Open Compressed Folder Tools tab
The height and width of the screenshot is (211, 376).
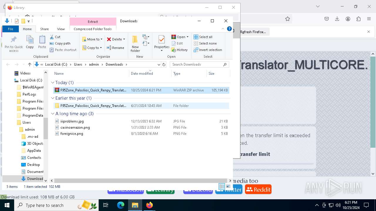pyautogui.click(x=93, y=29)
